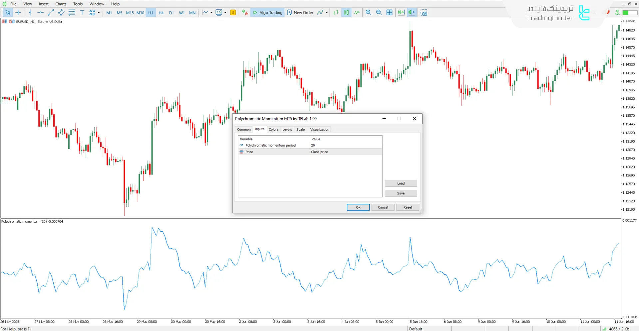This screenshot has height=331, width=639.
Task: Activate the Text label tool
Action: [x=82, y=12]
